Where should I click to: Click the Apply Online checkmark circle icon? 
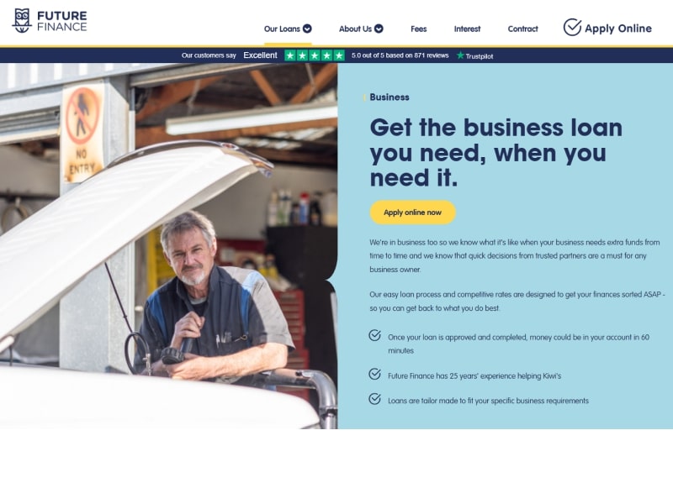(x=572, y=28)
